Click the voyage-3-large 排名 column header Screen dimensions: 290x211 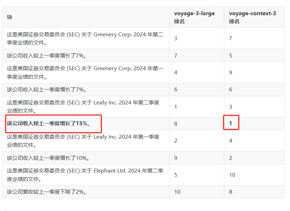(x=194, y=17)
